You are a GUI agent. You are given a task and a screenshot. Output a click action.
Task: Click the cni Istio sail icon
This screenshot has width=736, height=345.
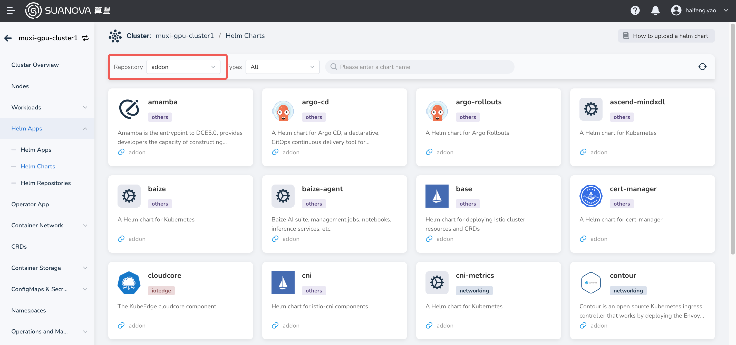coord(283,282)
